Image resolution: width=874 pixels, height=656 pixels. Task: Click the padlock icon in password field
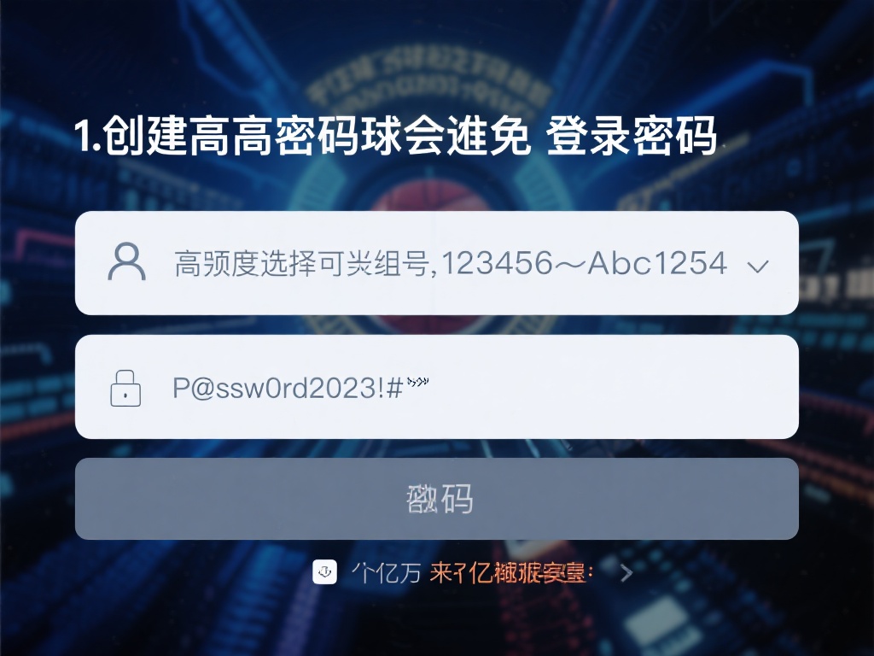click(x=125, y=389)
